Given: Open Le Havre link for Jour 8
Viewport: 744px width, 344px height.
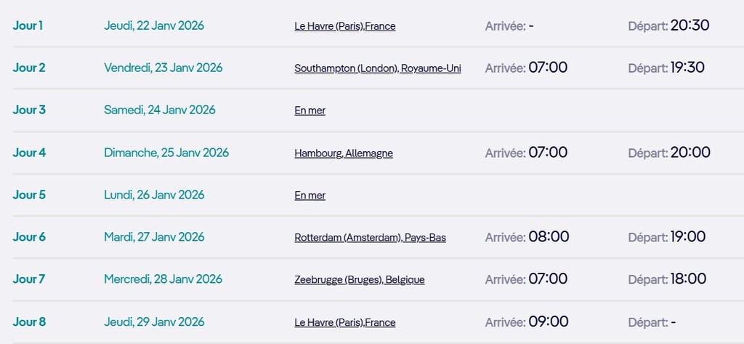Looking at the screenshot, I should click(344, 322).
